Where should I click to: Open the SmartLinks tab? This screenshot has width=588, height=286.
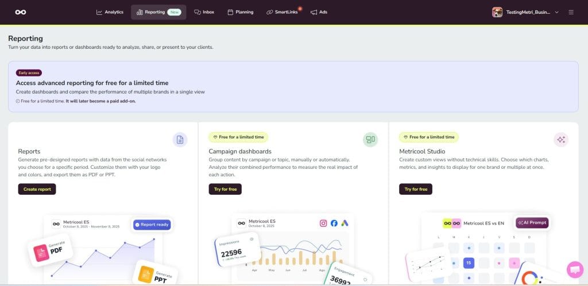click(x=282, y=12)
